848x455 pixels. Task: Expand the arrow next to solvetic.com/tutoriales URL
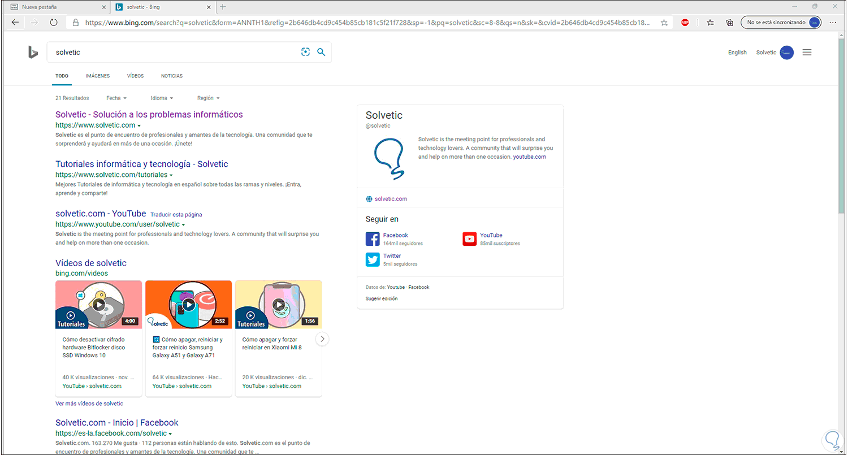click(171, 175)
